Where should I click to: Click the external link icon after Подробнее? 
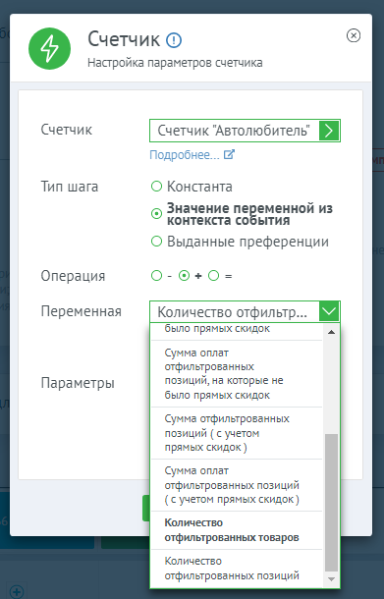coord(229,154)
